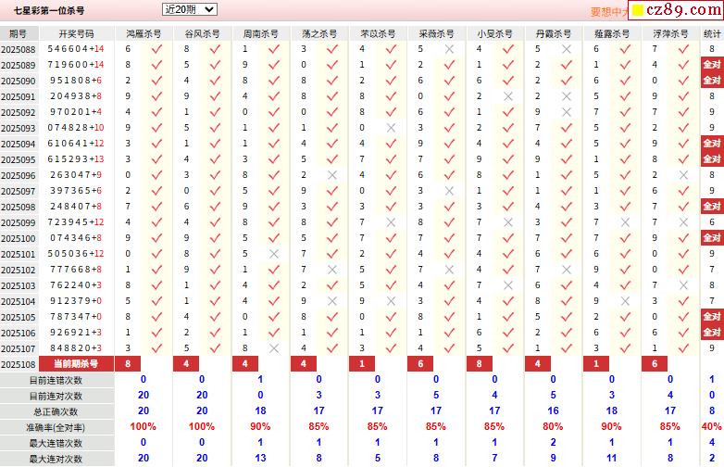
Task: Click the 要想中大 orange link
Action: [x=609, y=12]
